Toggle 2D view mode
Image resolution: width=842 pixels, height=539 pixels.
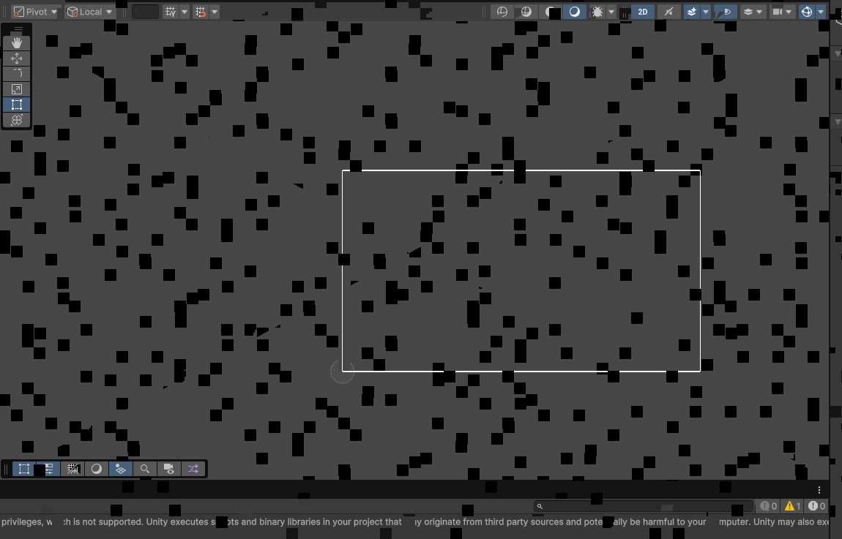pos(643,12)
